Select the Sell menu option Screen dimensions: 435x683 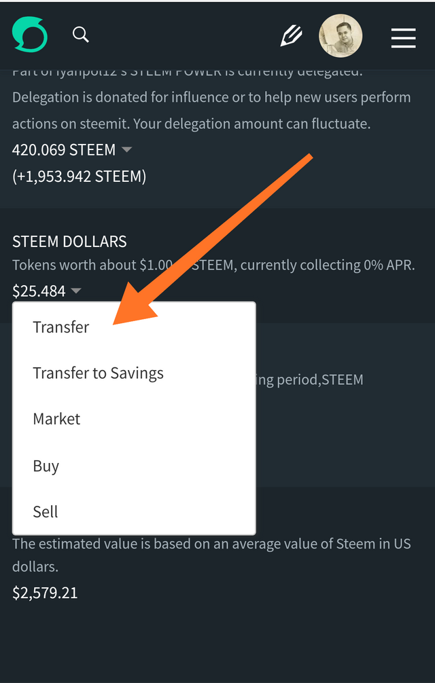tap(46, 511)
